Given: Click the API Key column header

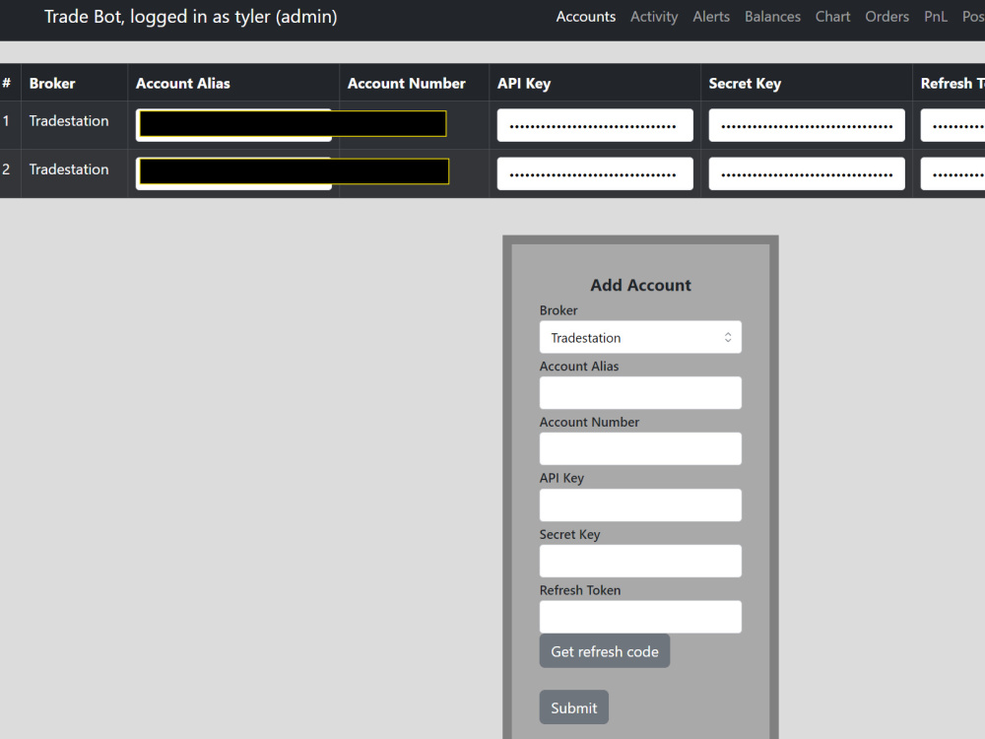Looking at the screenshot, I should pyautogui.click(x=524, y=83).
